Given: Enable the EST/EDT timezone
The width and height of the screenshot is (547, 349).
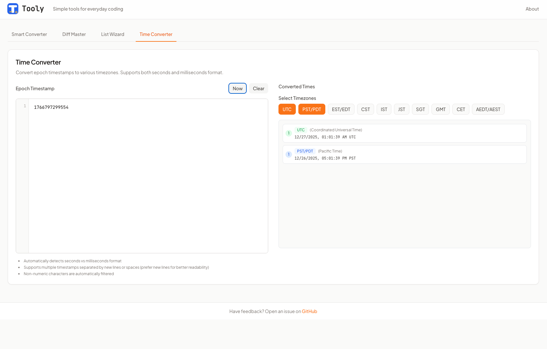Looking at the screenshot, I should pyautogui.click(x=341, y=109).
